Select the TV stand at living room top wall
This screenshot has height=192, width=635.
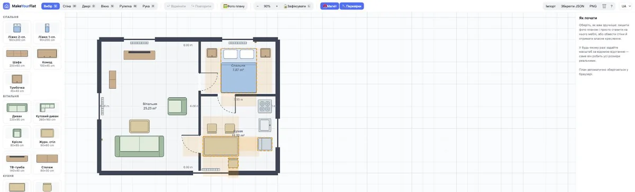140,55
